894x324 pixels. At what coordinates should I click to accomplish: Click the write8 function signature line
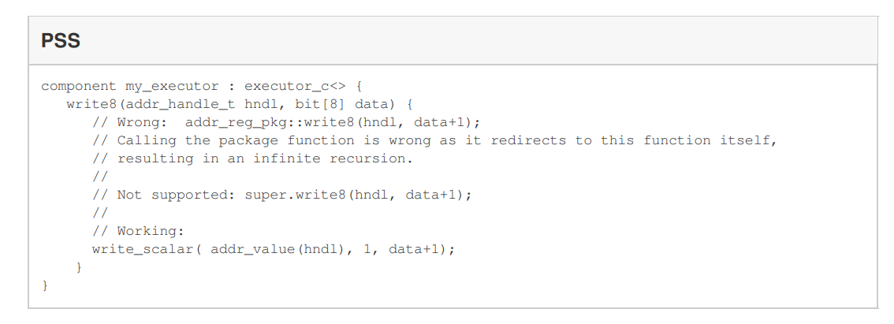[x=240, y=104]
